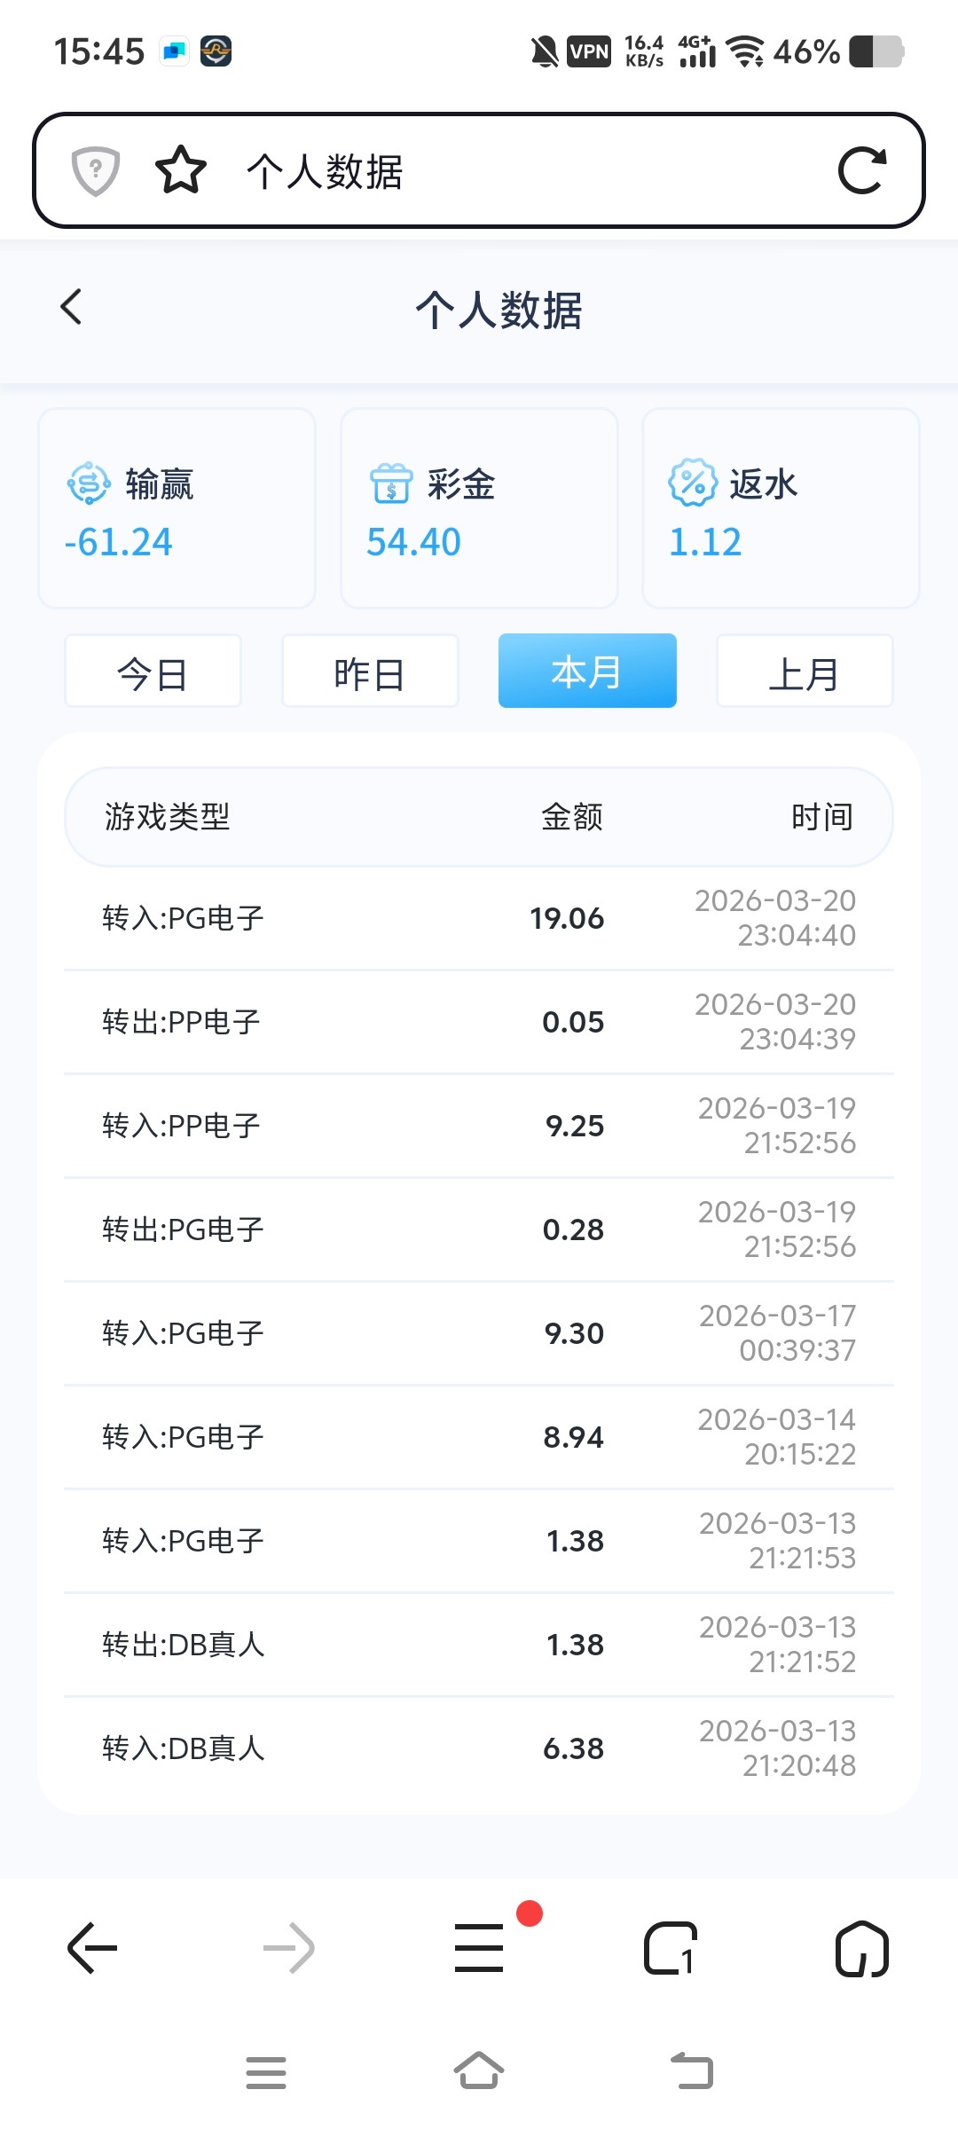This screenshot has width=958, height=2129.
Task: Tap the 返水 rebate card
Action: [x=781, y=508]
